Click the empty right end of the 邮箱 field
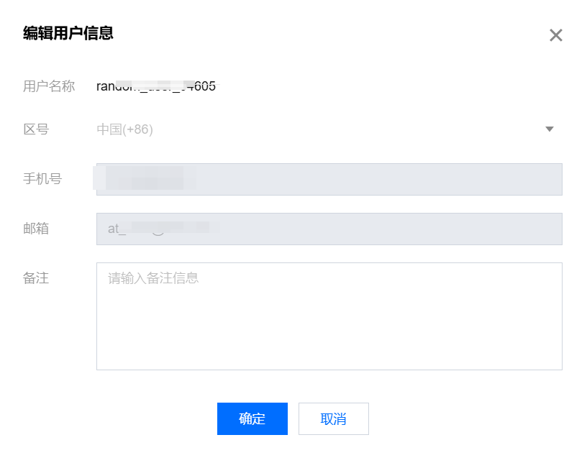Image resolution: width=587 pixels, height=458 pixels. pyautogui.click(x=504, y=229)
